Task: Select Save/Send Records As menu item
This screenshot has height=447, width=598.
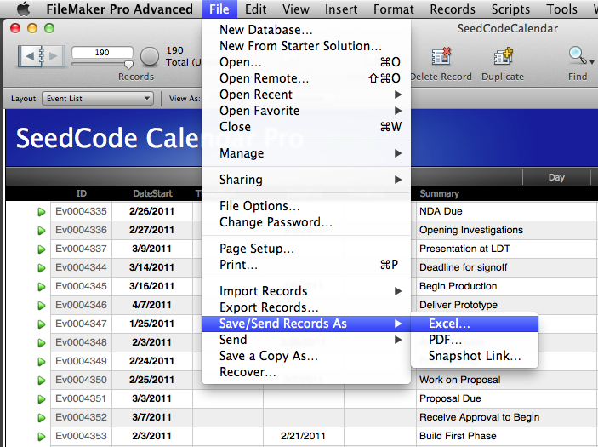Action: 306,324
